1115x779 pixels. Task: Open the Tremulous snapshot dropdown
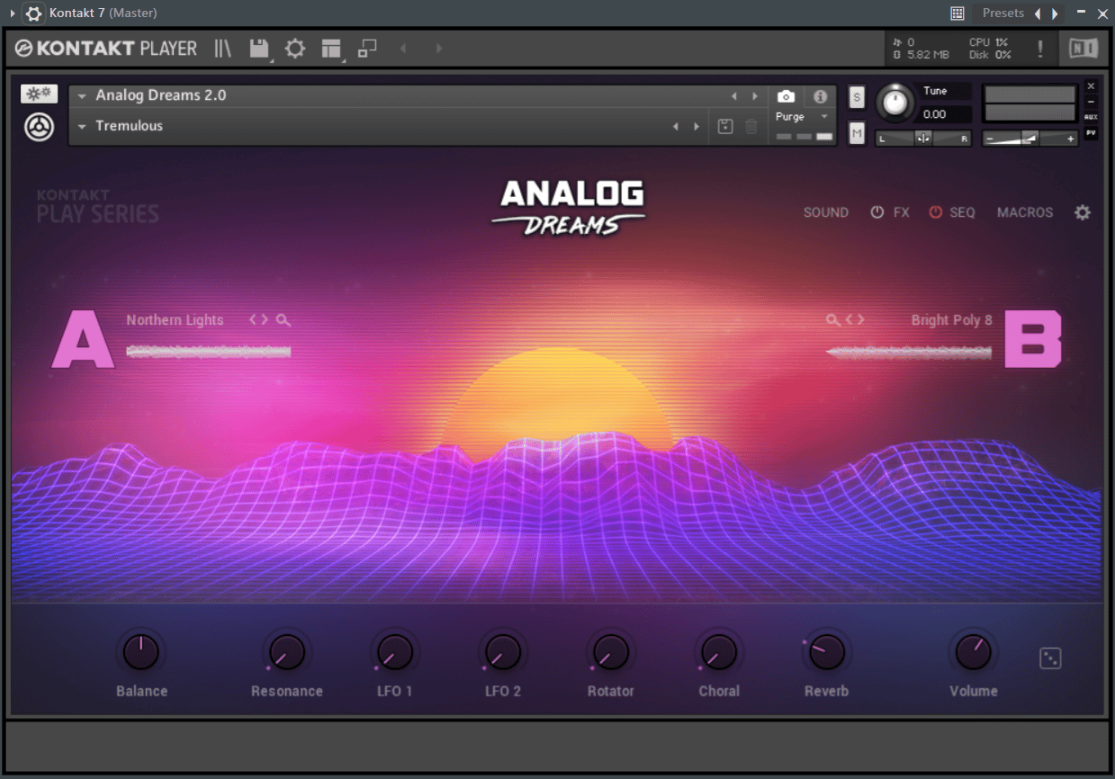coord(80,125)
